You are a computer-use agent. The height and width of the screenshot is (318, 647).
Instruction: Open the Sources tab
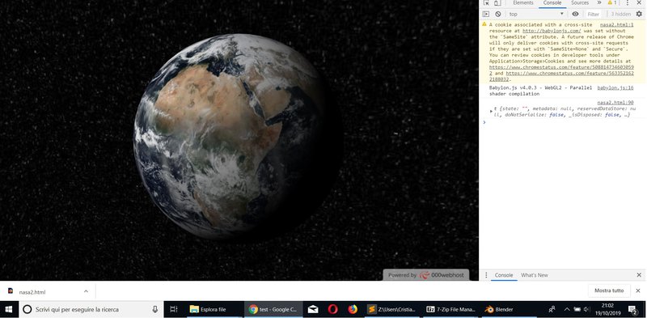coord(580,3)
